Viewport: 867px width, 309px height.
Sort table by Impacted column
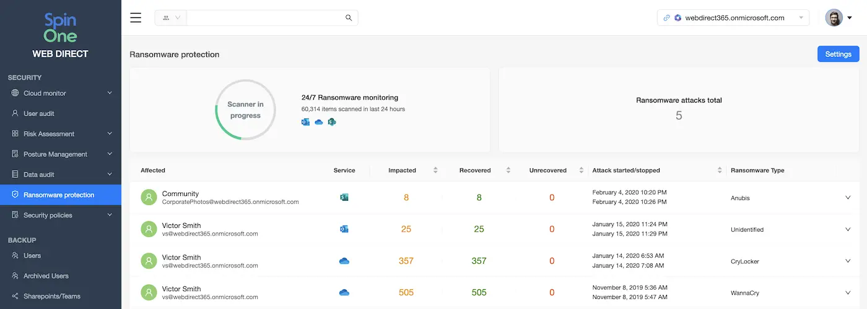pyautogui.click(x=435, y=171)
